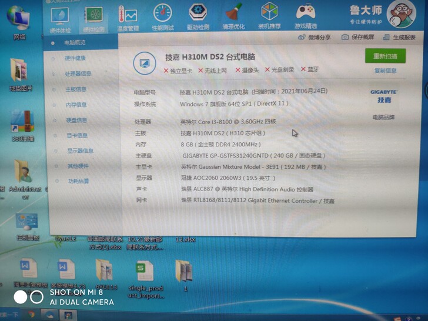The width and height of the screenshot is (428, 321).
Task: Select 电脑概览 in the sidebar
Action: click(x=75, y=42)
